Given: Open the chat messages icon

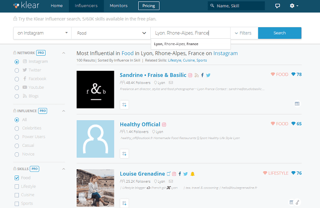Looking at the screenshot, I should 277,6.
